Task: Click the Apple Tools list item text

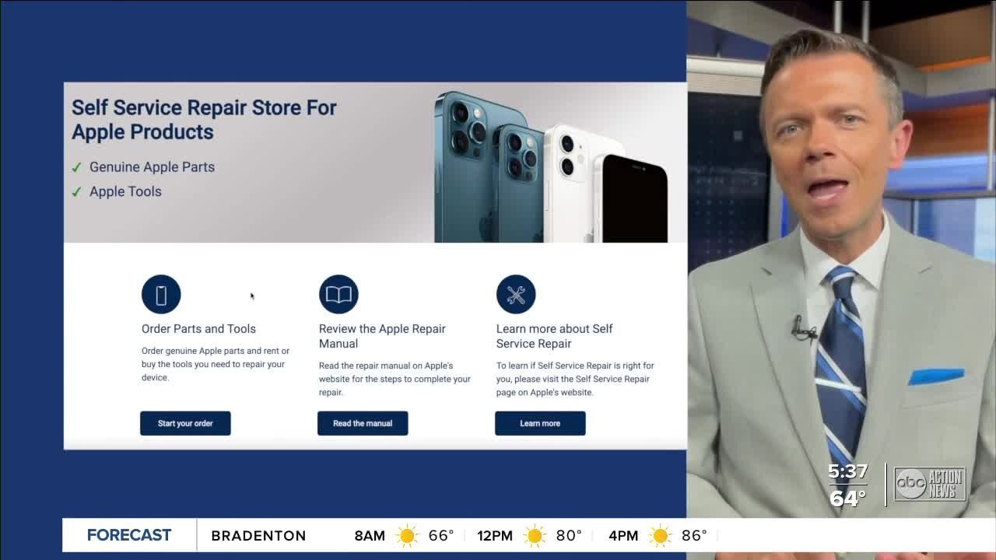Action: 125,191
